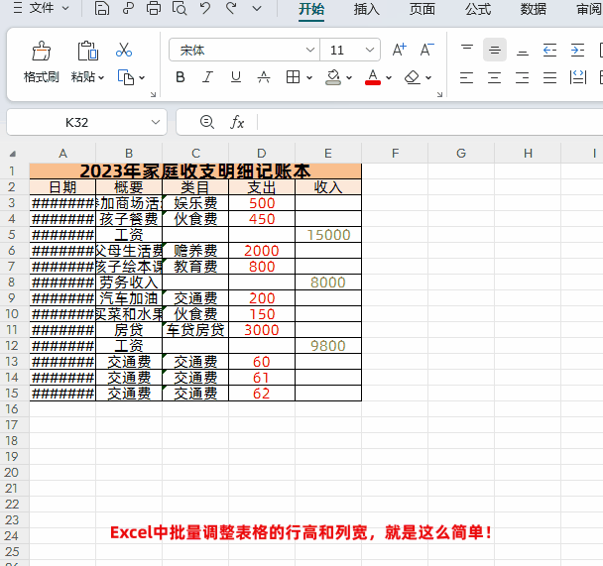
Task: Justify text alignment icon
Action: pos(549,77)
